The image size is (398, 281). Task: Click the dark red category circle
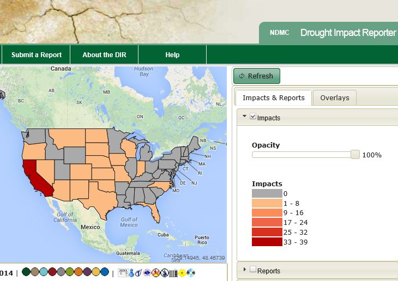pyautogui.click(x=52, y=272)
